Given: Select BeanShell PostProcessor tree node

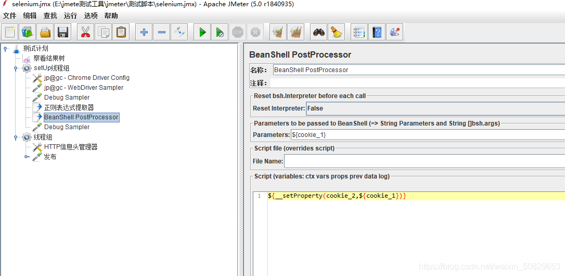Looking at the screenshot, I should coord(81,117).
